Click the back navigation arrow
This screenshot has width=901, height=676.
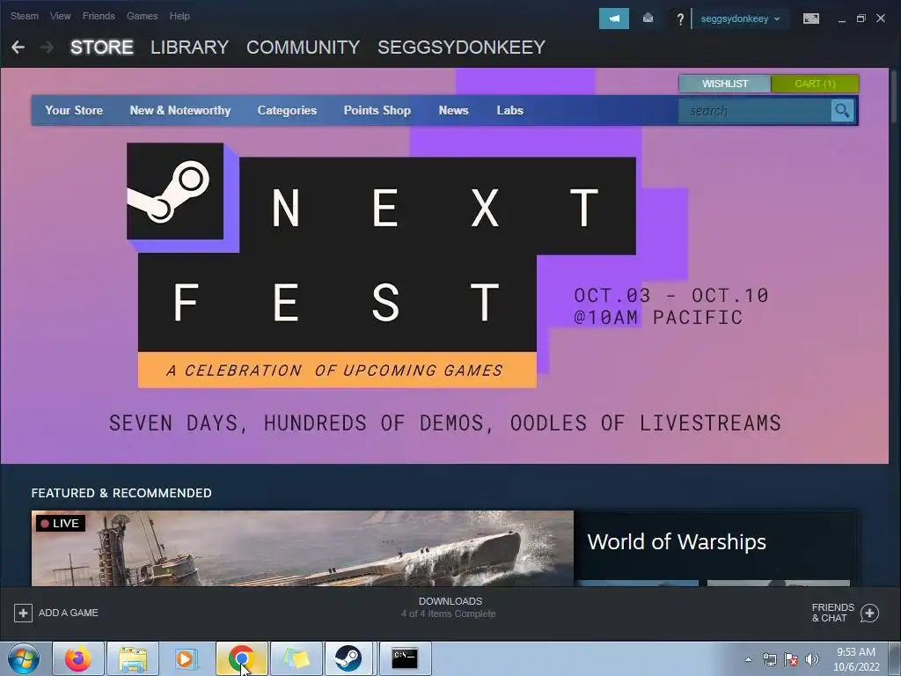18,48
